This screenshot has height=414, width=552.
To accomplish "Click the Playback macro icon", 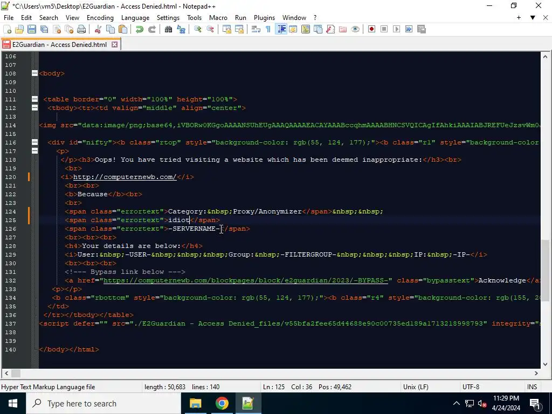I will click(x=396, y=29).
